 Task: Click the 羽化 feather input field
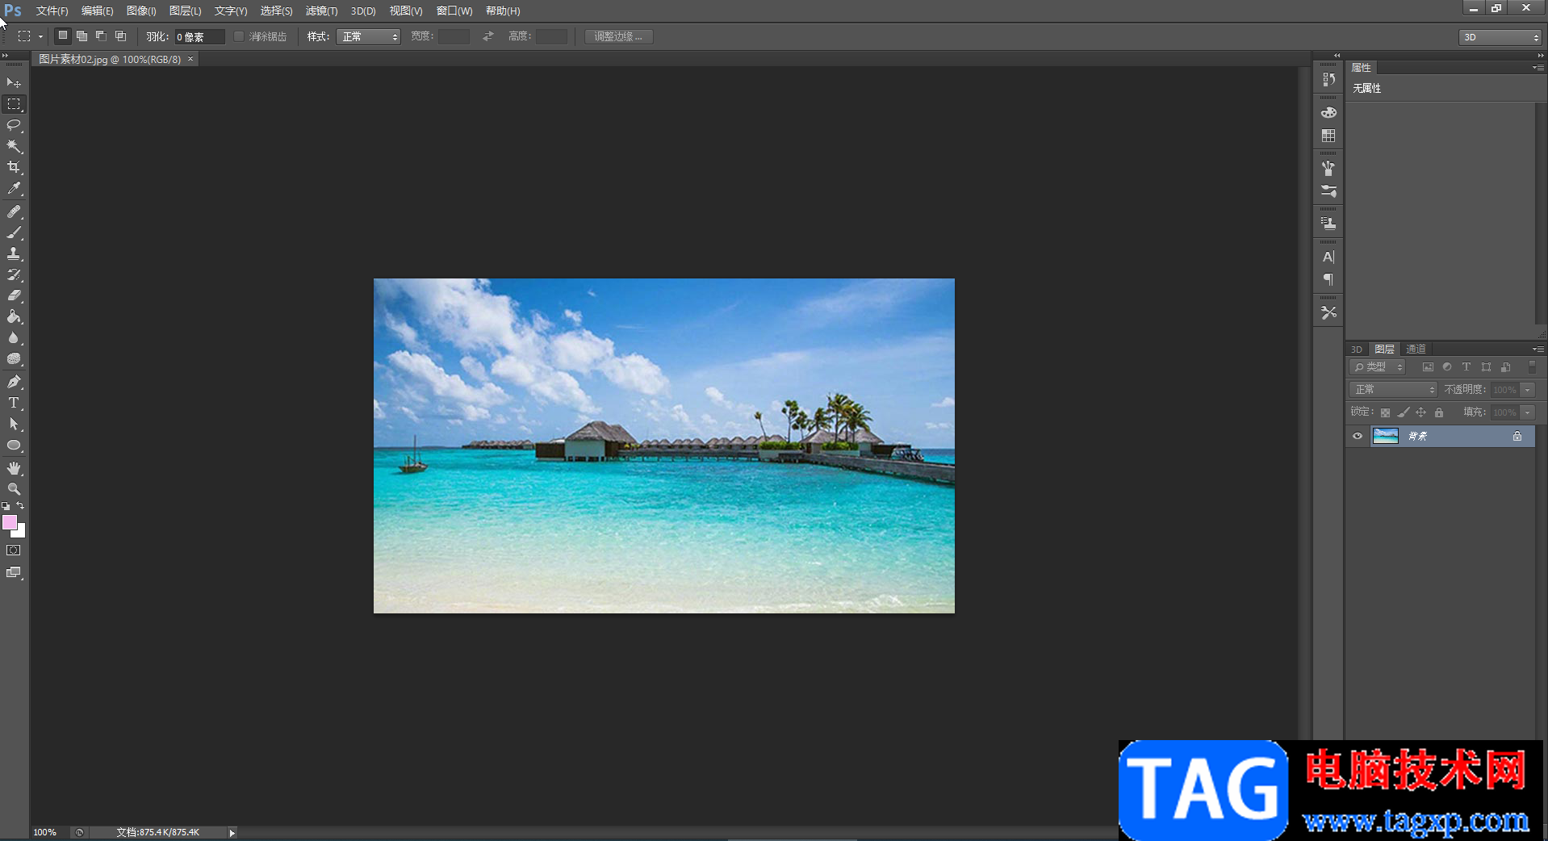(199, 37)
